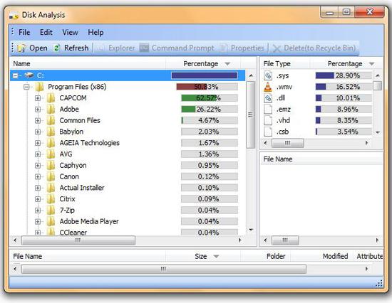Click the Citrix folder icon

[51, 199]
